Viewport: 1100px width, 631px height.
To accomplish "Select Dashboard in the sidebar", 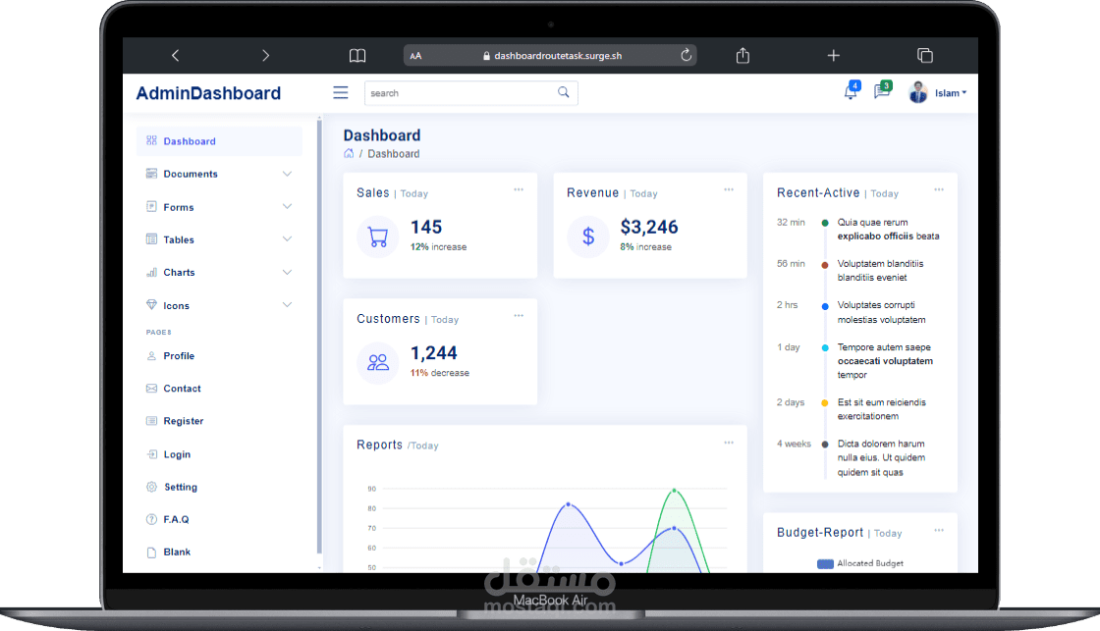I will click(220, 141).
